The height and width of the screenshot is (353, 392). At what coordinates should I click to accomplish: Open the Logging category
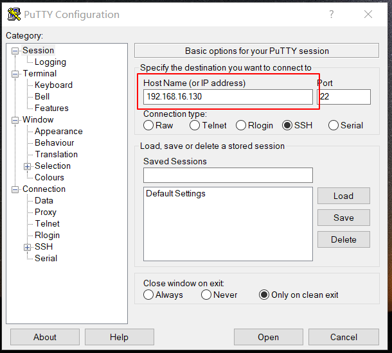pos(50,62)
